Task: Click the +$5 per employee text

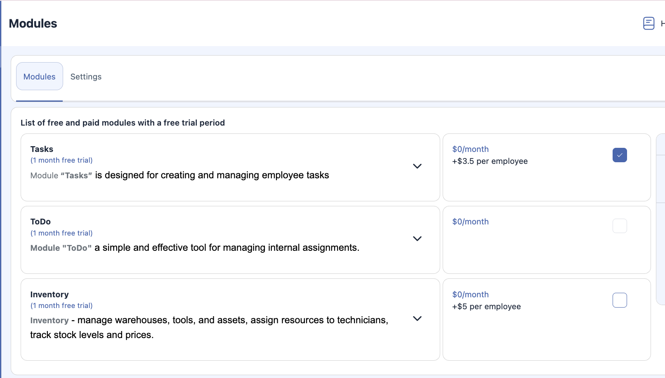Action: coord(486,306)
